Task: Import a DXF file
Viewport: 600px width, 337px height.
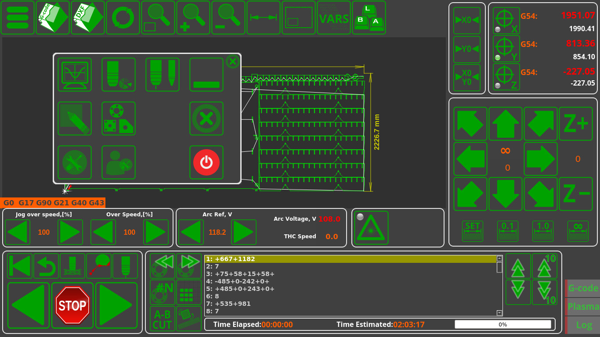Action: click(88, 18)
